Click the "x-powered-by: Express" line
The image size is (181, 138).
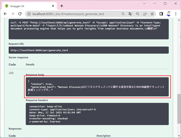click(45, 121)
